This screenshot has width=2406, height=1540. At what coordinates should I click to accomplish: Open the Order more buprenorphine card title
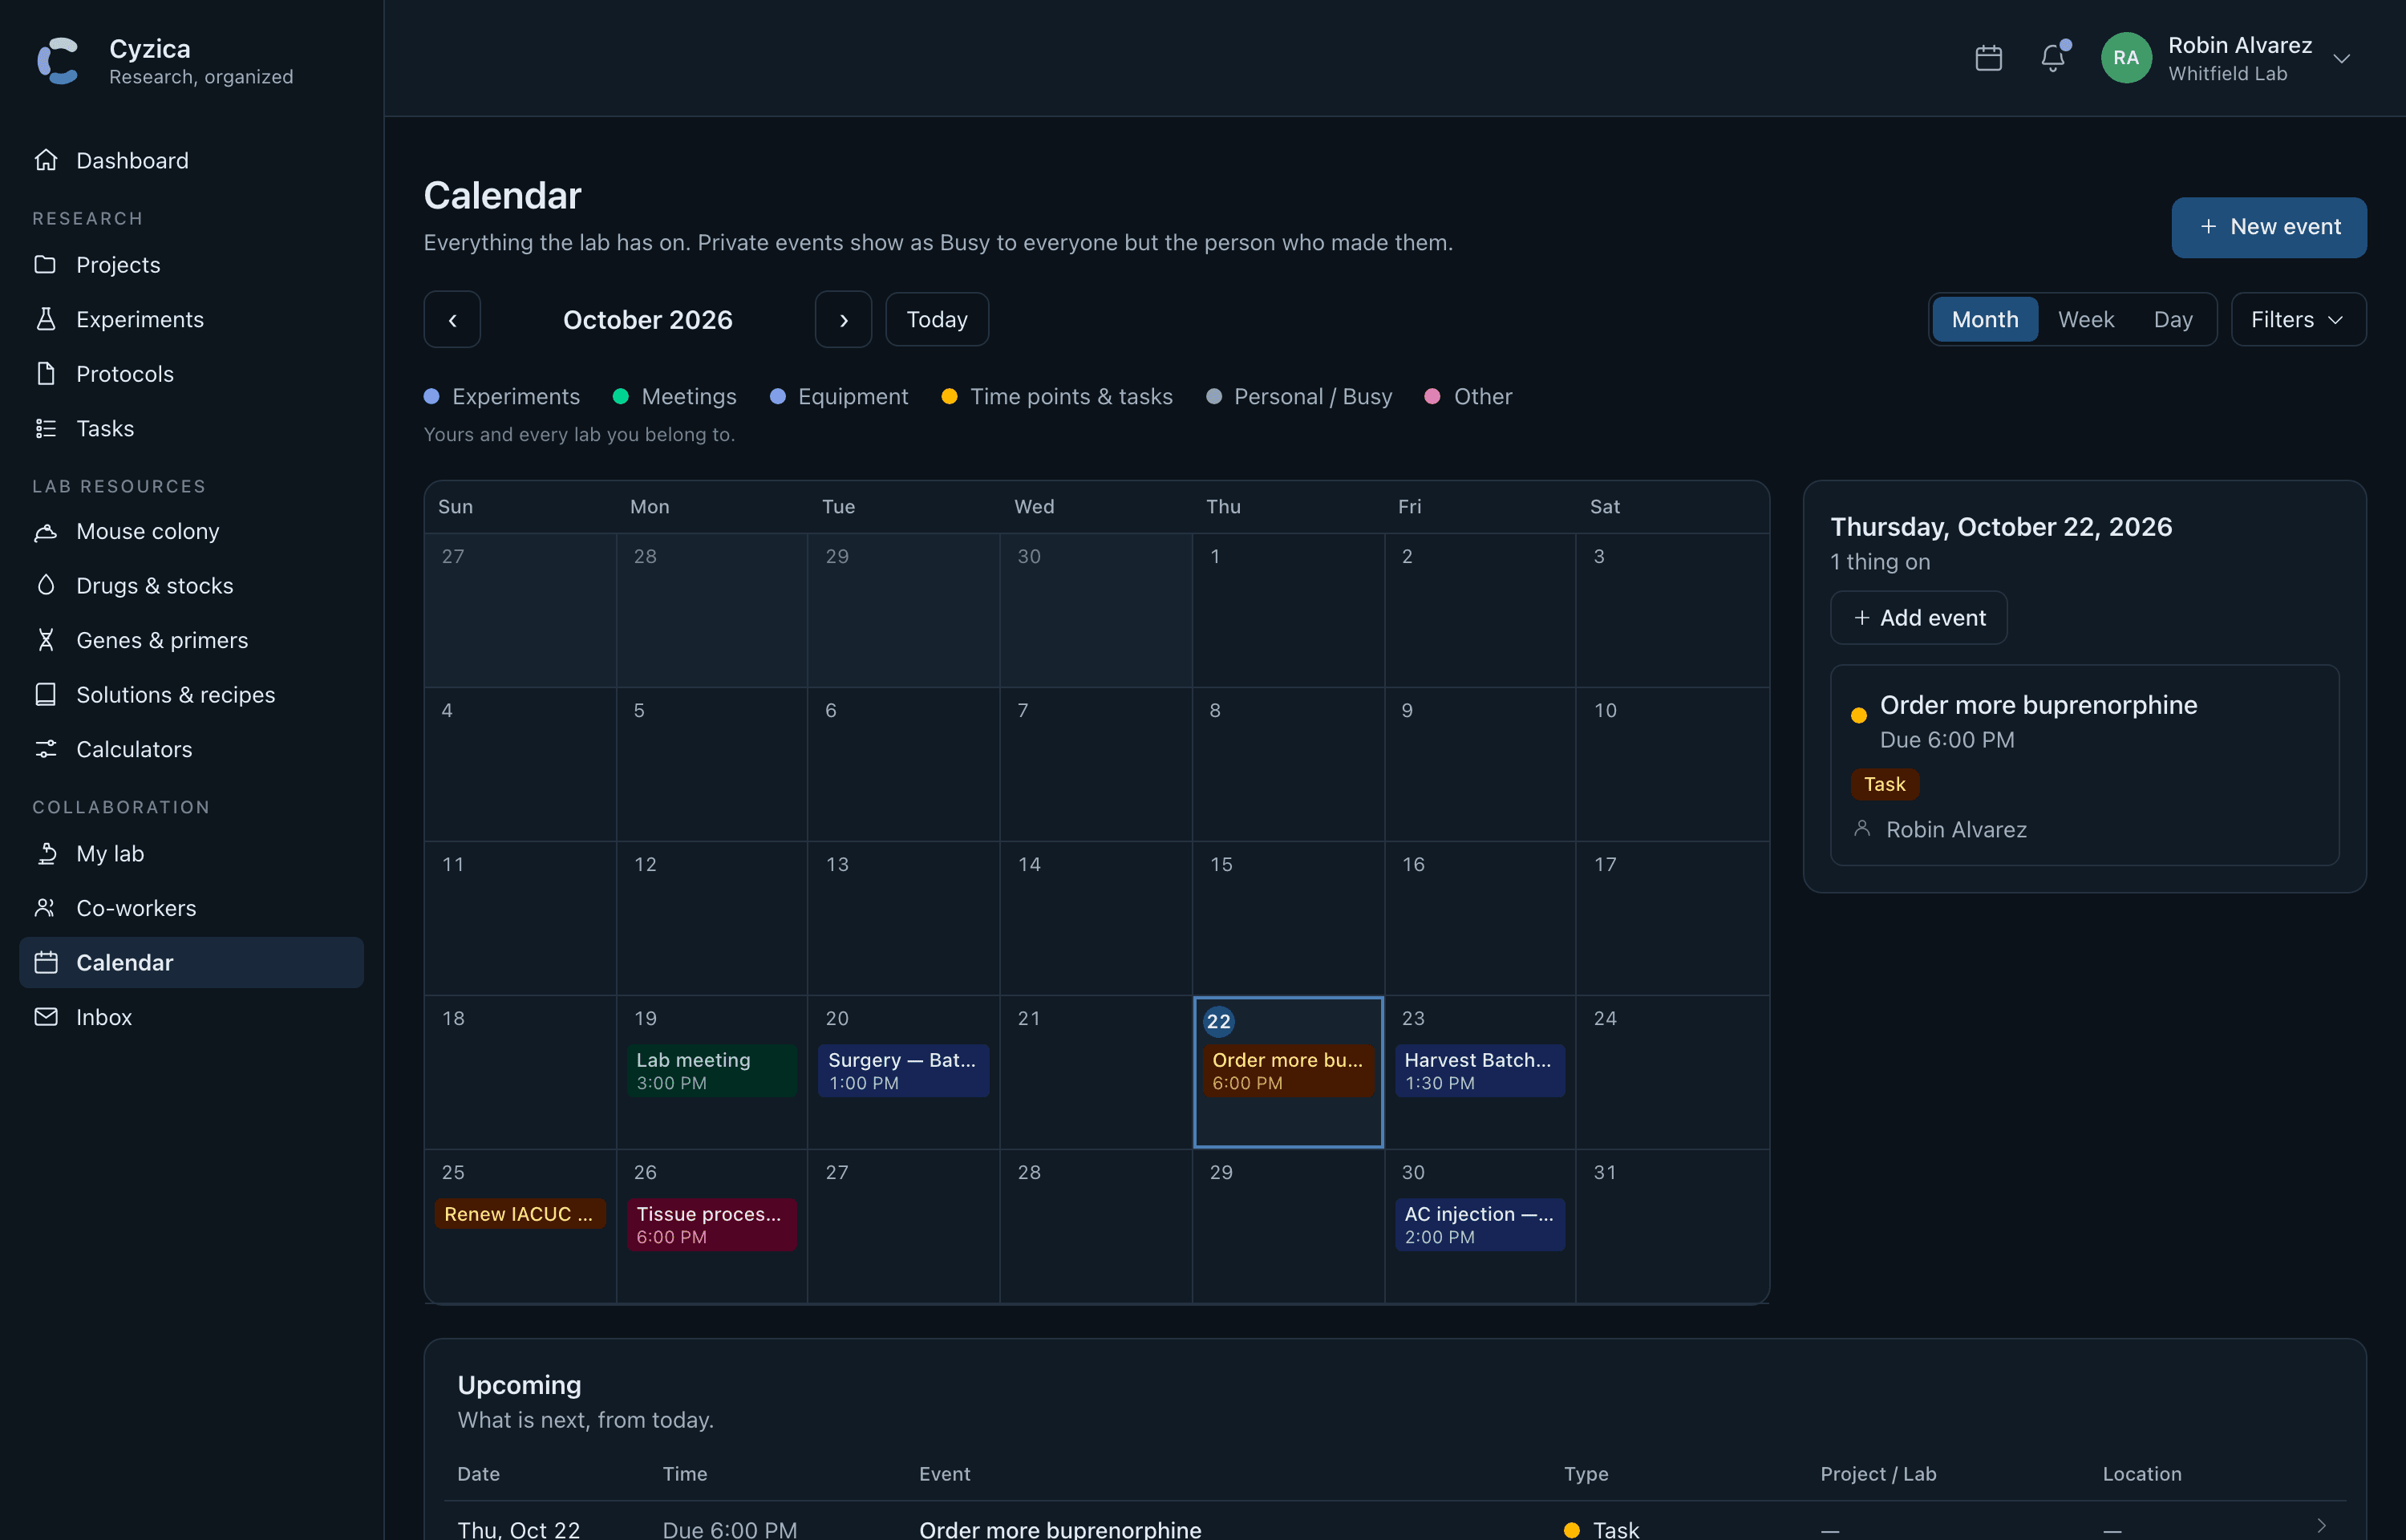pos(2039,705)
